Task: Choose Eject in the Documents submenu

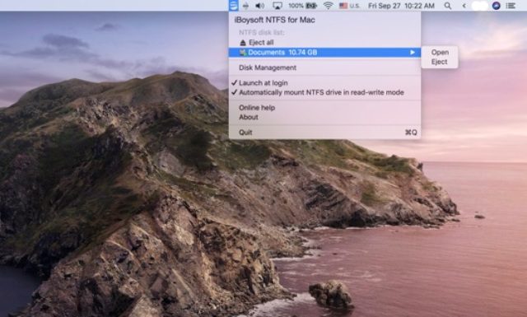Action: coord(439,62)
